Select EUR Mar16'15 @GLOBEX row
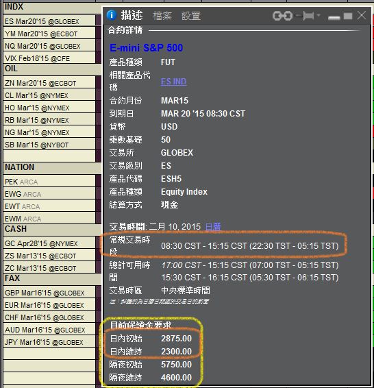Image resolution: width=374 pixels, height=388 pixels. pos(49,305)
